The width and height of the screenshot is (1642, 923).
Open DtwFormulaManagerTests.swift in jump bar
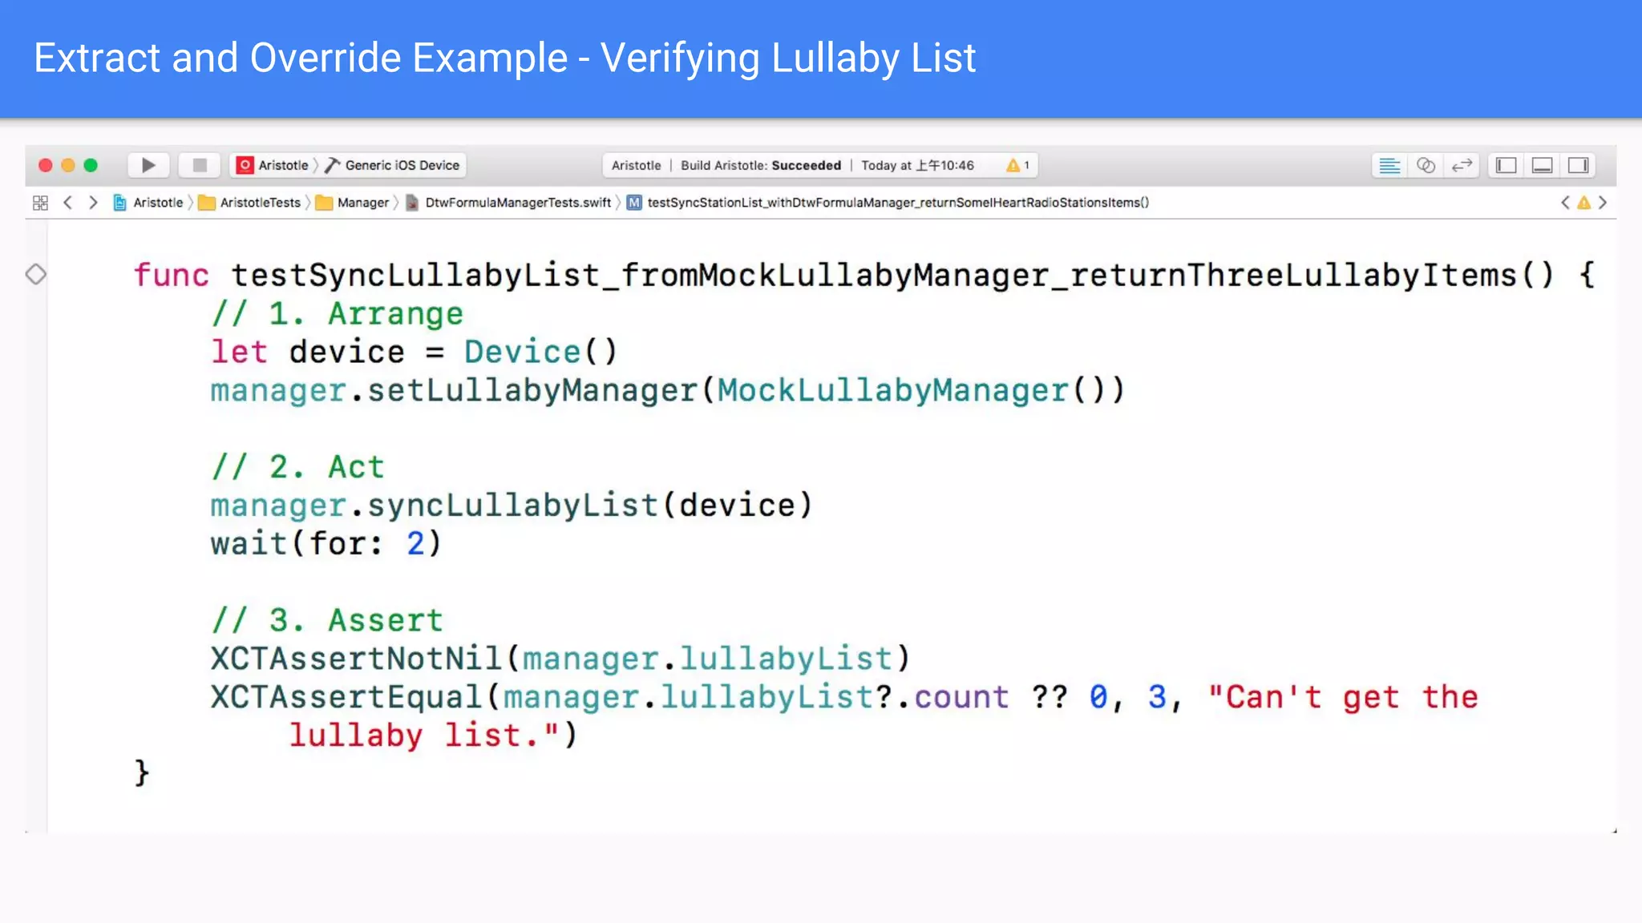[517, 203]
